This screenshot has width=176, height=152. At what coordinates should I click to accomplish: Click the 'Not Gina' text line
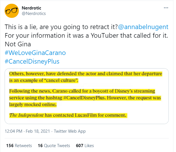[18, 44]
